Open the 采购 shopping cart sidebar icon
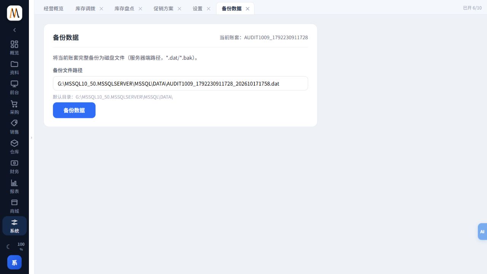Image resolution: width=487 pixels, height=274 pixels. coord(14,107)
